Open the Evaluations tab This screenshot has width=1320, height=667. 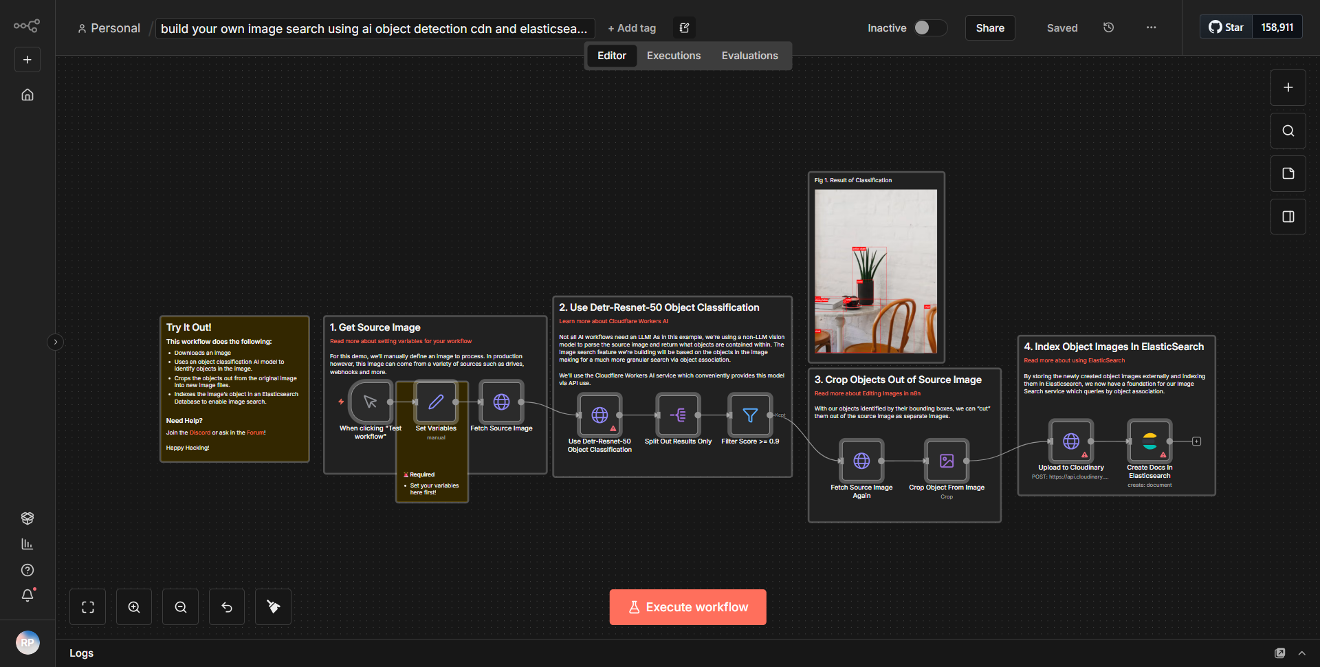click(749, 55)
